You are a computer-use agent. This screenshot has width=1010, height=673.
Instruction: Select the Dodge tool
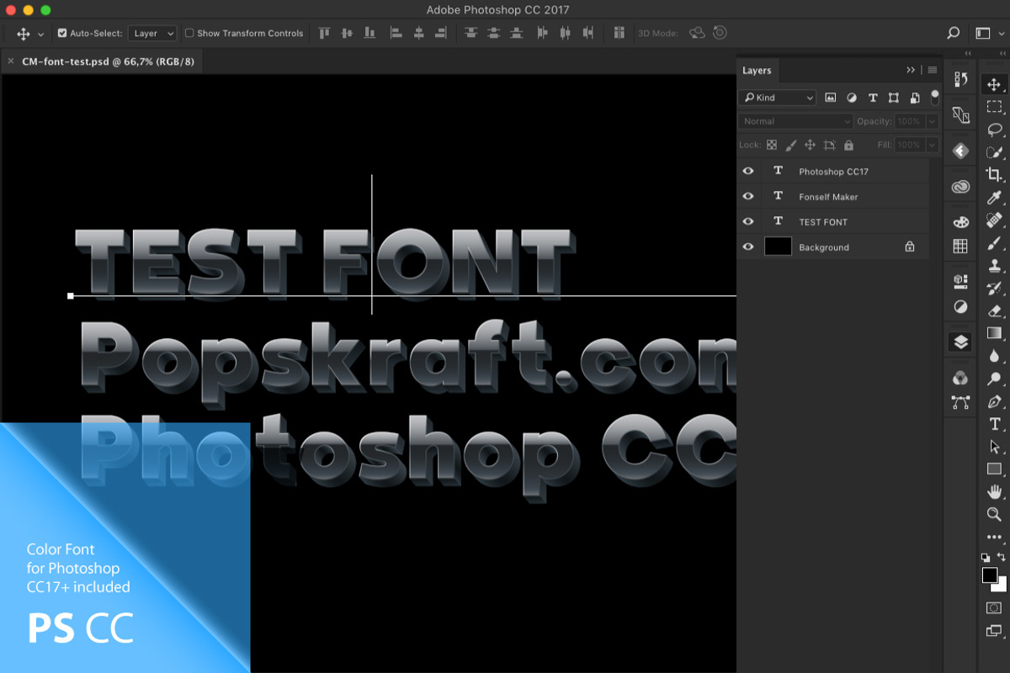click(994, 379)
